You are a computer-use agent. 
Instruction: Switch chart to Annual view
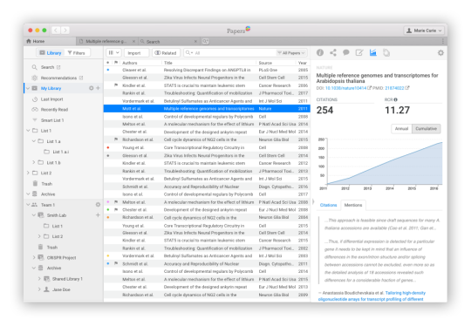click(401, 129)
